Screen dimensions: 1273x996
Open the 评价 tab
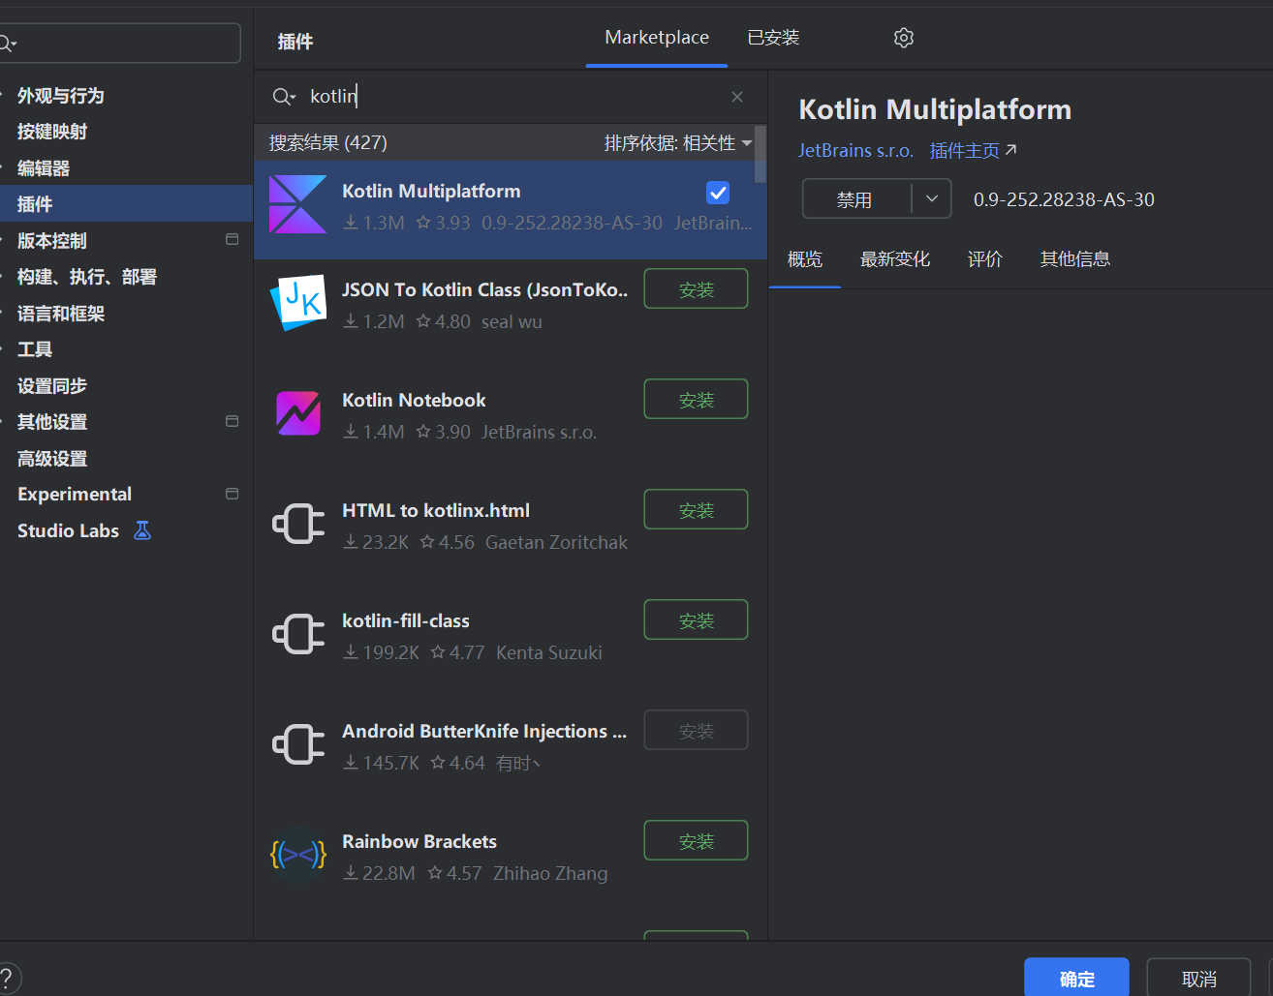(984, 259)
